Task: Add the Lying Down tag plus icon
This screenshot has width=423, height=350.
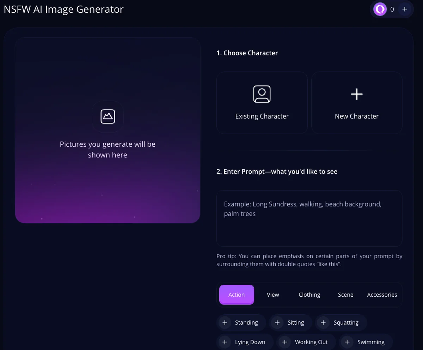Action: coord(225,342)
